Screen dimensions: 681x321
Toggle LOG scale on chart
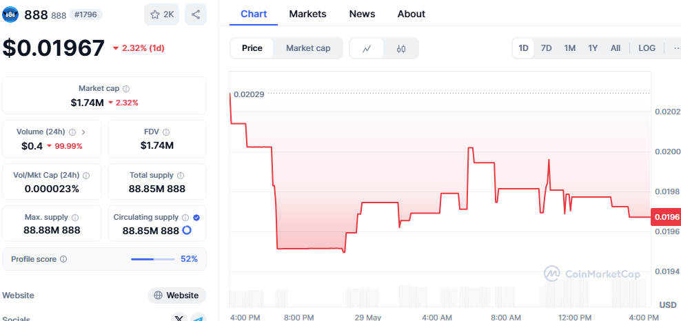[x=647, y=48]
